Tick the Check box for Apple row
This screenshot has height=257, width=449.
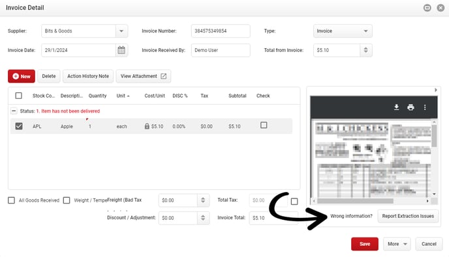264,125
